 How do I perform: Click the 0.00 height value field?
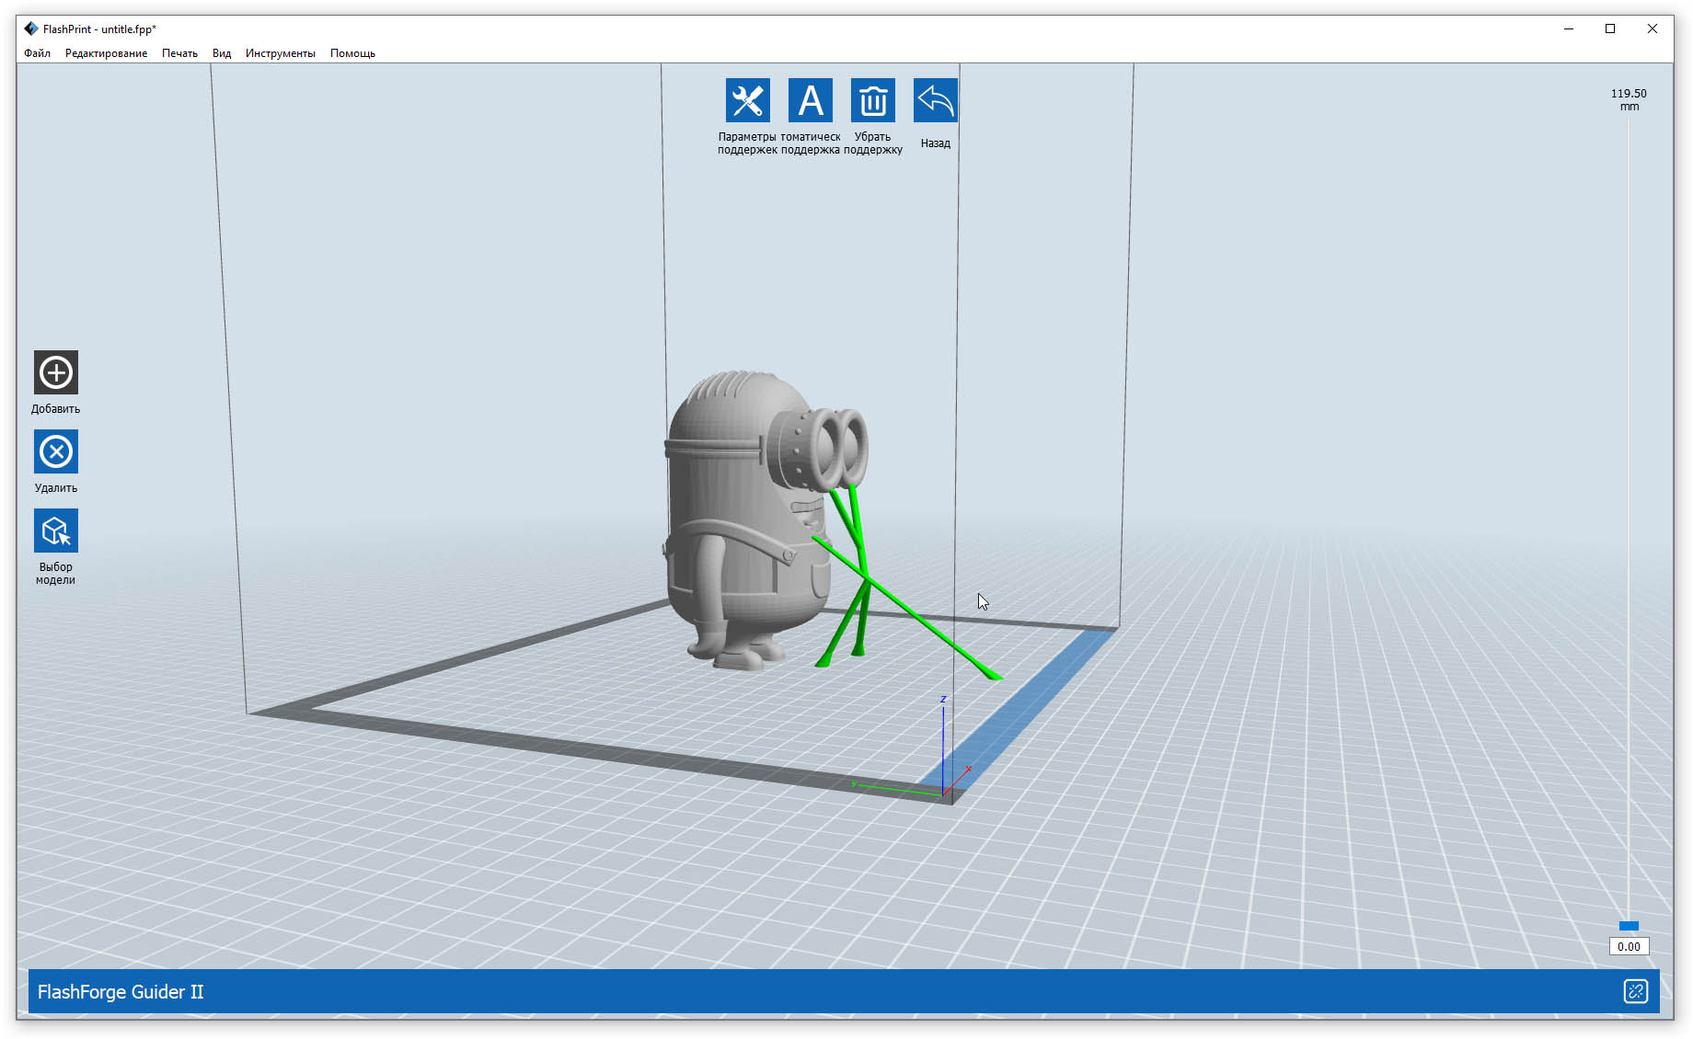[1629, 946]
